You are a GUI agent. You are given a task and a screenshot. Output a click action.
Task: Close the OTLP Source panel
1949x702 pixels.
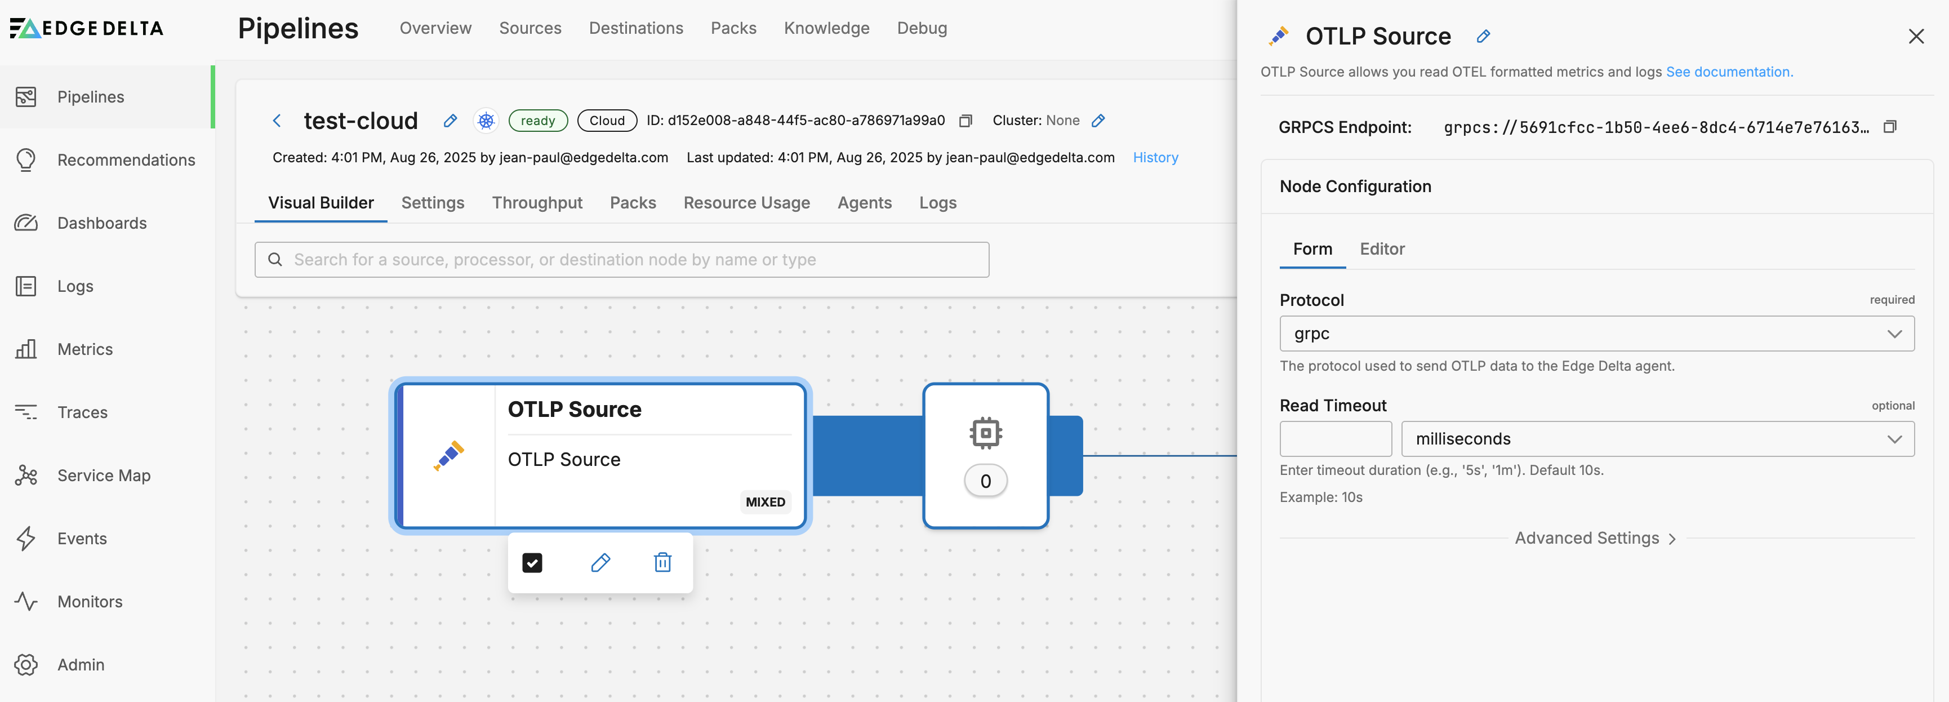1916,35
